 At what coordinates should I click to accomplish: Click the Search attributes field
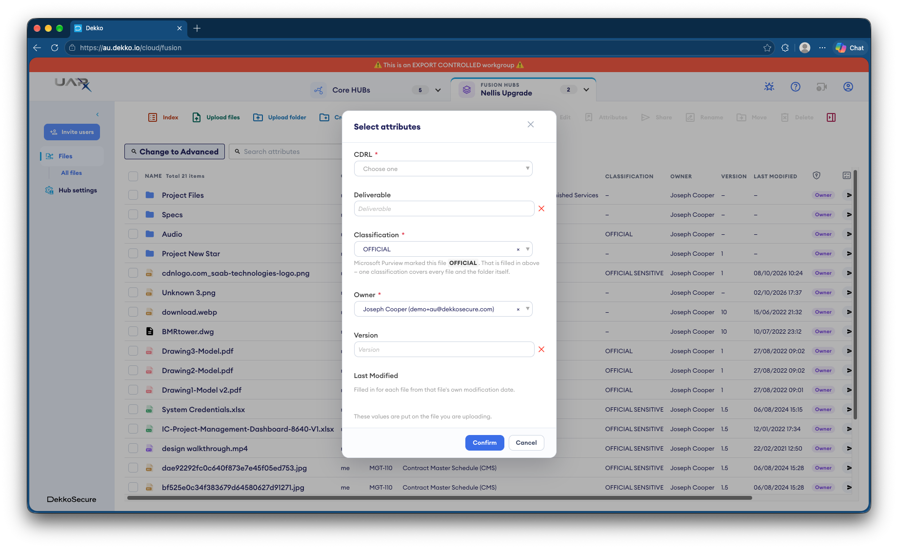(x=286, y=151)
